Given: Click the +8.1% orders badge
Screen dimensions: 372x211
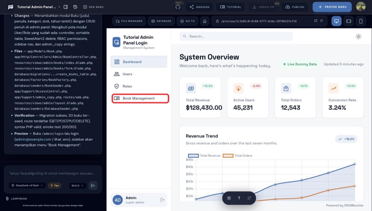Looking at the screenshot, I should 303,86.
